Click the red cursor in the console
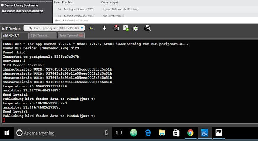Viewport: 258px width, 141px height. [x=4, y=120]
